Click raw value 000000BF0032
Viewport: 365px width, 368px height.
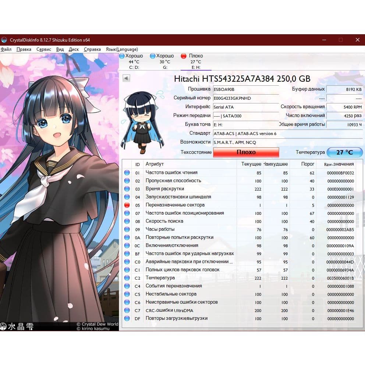pyautogui.click(x=340, y=173)
